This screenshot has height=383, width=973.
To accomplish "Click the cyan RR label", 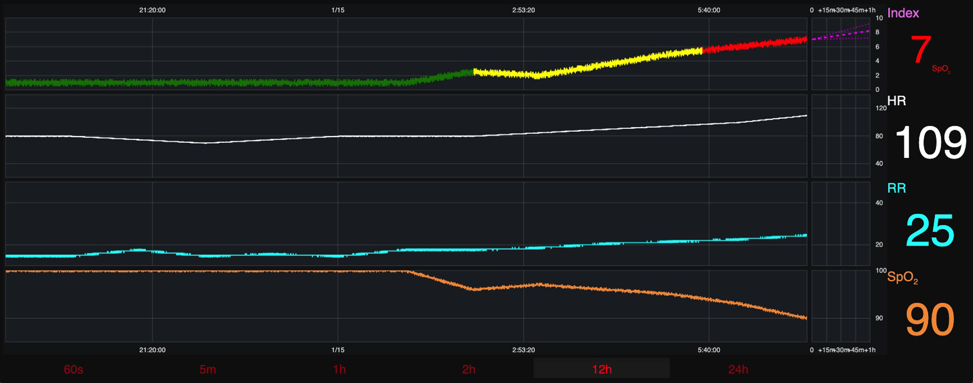I will click(896, 188).
